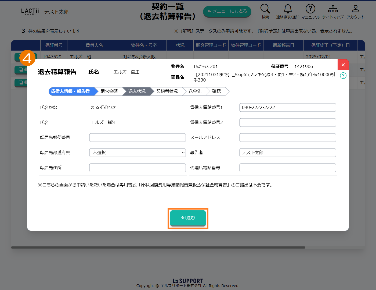Screen dimensions: 376x290
Task: Click the 賃借人電話番号1 field
Action: (x=287, y=107)
